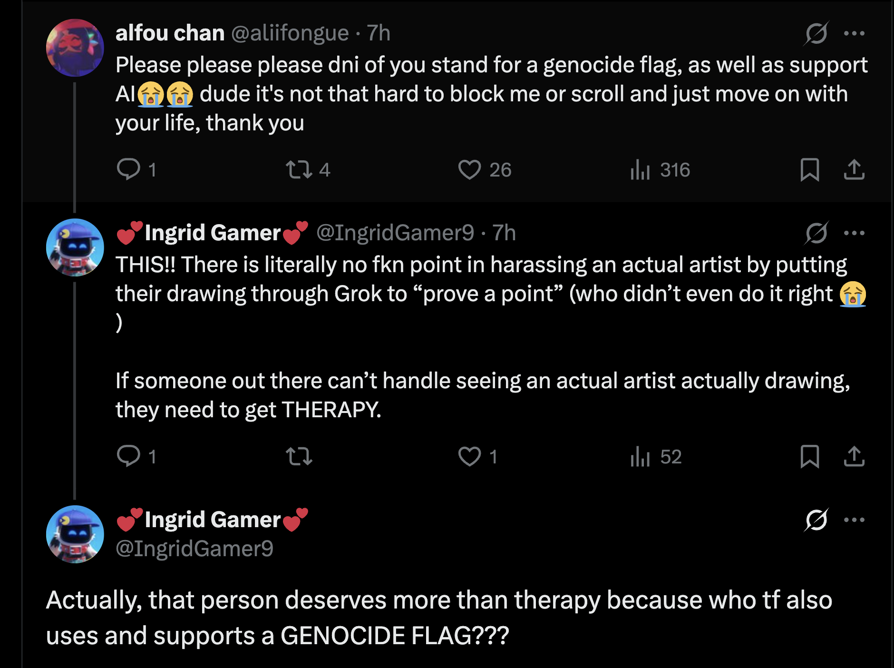894x668 pixels.
Task: Reply to alfou chan's post
Action: click(128, 169)
